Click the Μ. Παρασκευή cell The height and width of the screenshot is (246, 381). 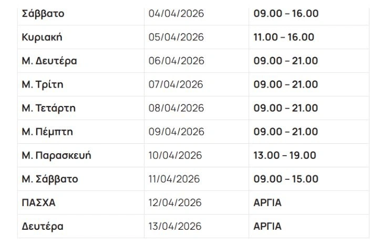point(57,155)
